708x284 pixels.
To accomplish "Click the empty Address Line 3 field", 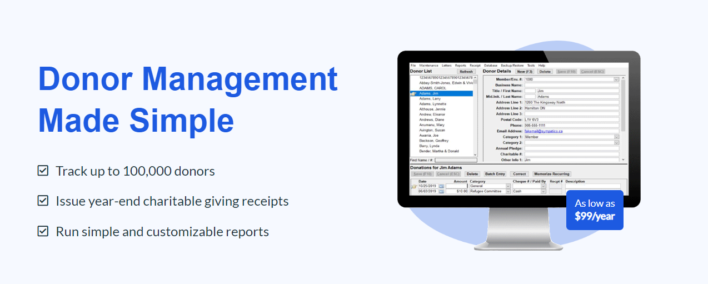I will (572, 114).
